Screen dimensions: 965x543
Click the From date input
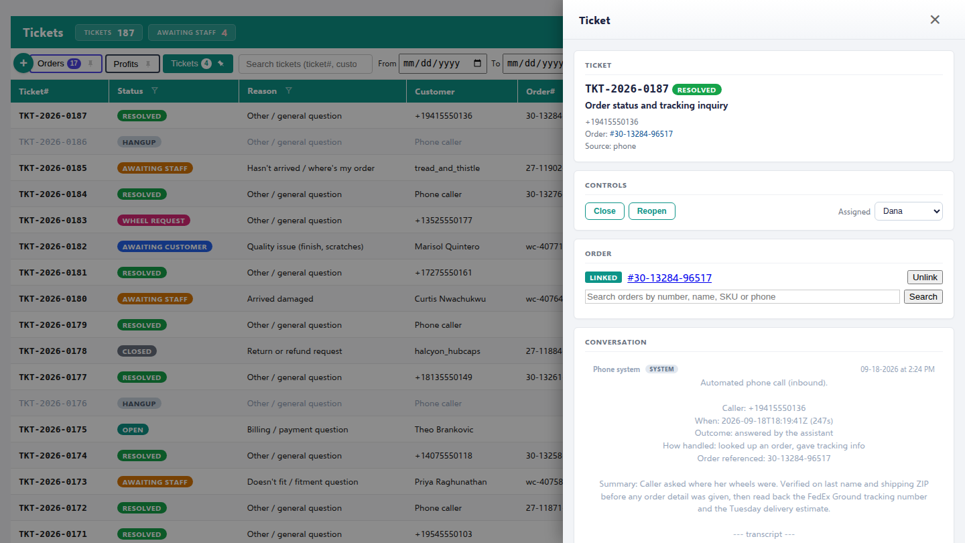[x=443, y=64]
